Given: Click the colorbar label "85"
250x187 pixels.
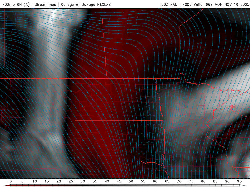Looking at the screenshot, I should pos(215,181).
